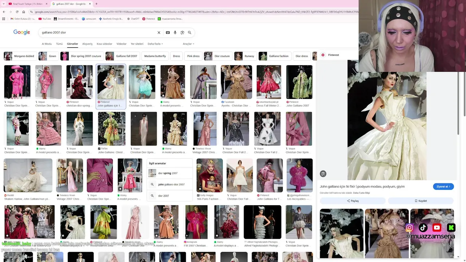Open the Gelen Kutusu Gmail bookmark
The width and height of the screenshot is (466, 262).
23,19
